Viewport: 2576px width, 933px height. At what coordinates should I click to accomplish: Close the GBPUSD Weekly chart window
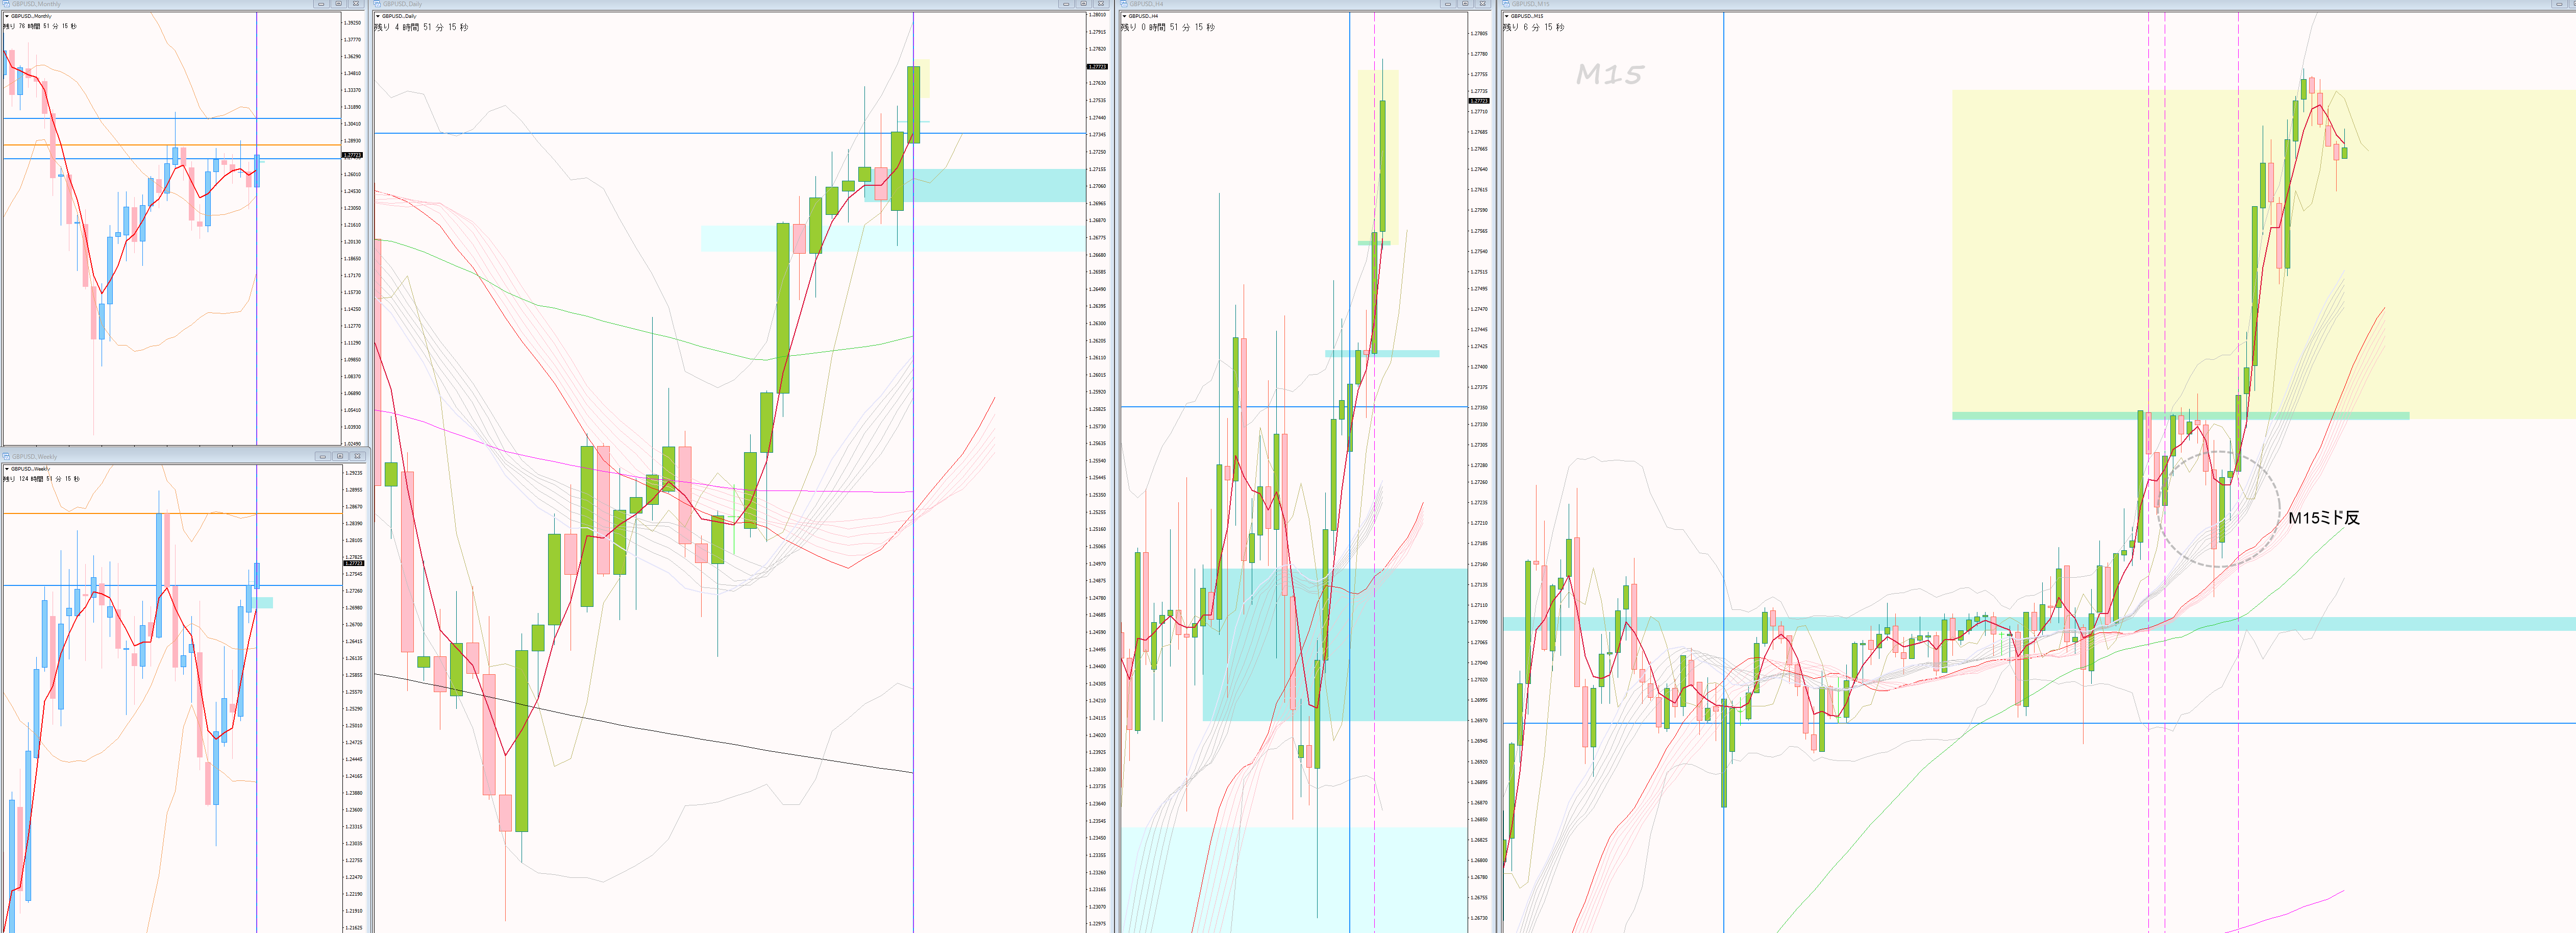[x=357, y=456]
